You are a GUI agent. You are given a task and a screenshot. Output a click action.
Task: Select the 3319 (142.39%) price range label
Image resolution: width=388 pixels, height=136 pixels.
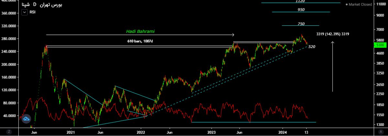(x=332, y=34)
